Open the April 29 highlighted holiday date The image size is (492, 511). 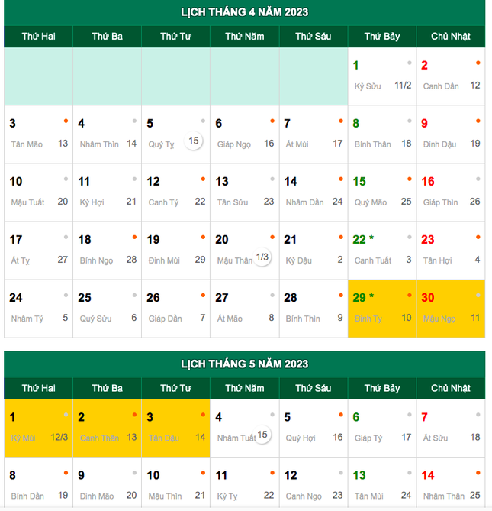(381, 308)
